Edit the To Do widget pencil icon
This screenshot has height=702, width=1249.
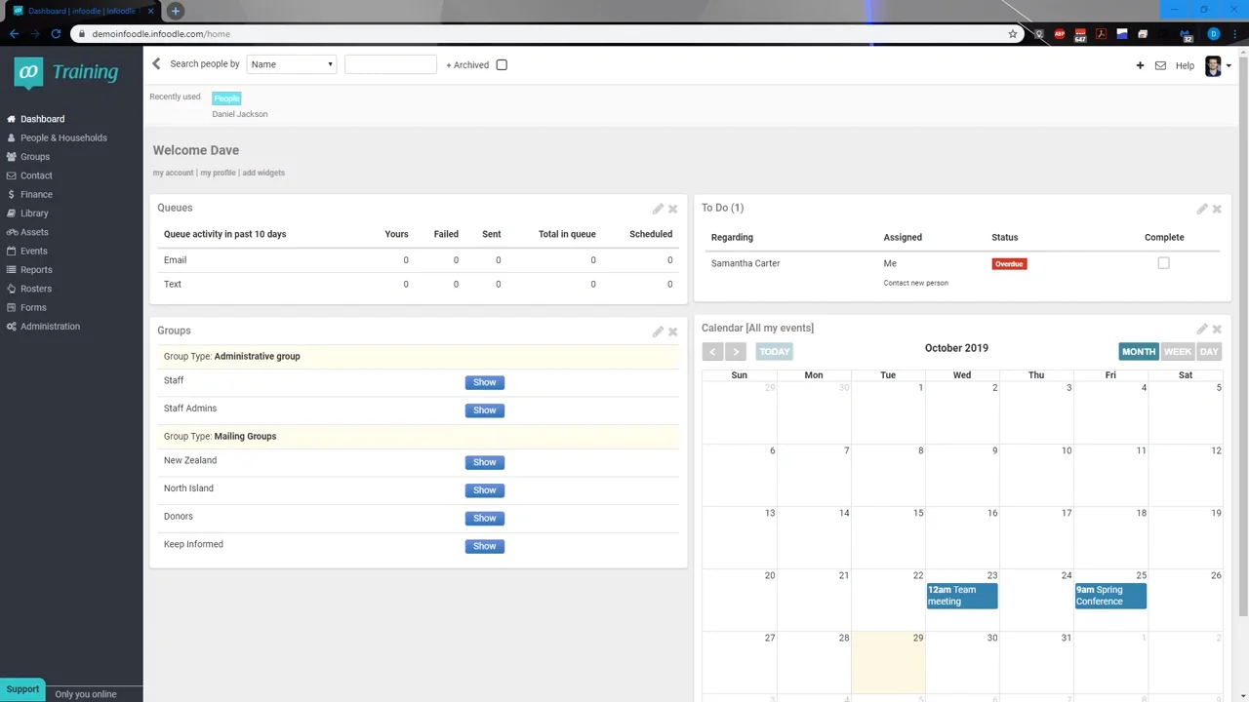(1202, 209)
